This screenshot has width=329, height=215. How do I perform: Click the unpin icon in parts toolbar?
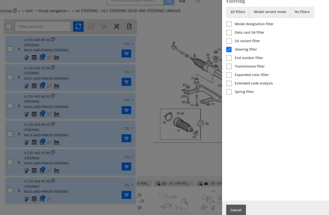[x=116, y=27]
